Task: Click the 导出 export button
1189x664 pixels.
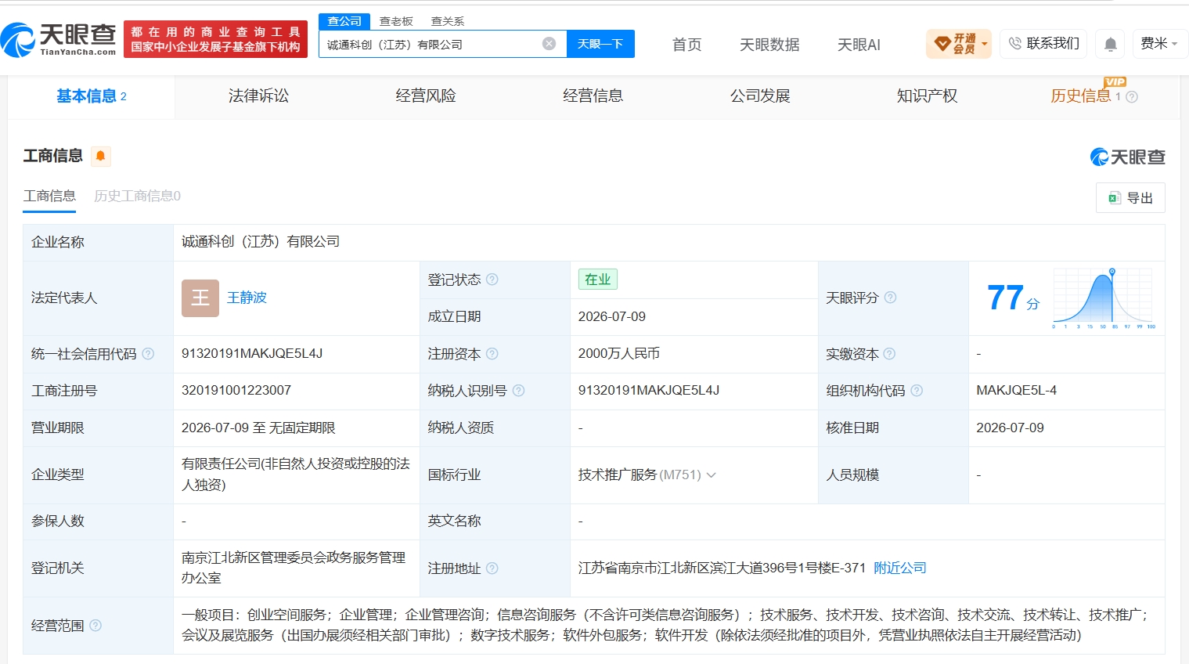Action: click(x=1130, y=198)
